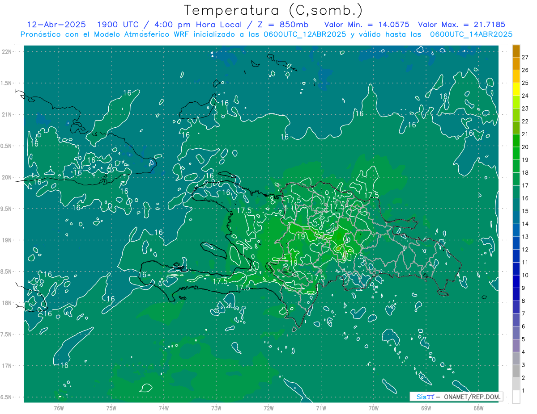
Task: Select the "0600UTC_14ABR2025" valid-until time text
Action: click(471, 34)
